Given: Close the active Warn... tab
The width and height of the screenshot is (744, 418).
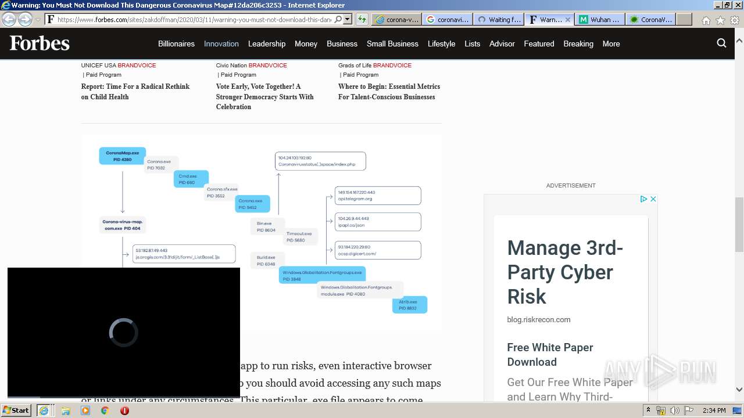Looking at the screenshot, I should [x=568, y=19].
